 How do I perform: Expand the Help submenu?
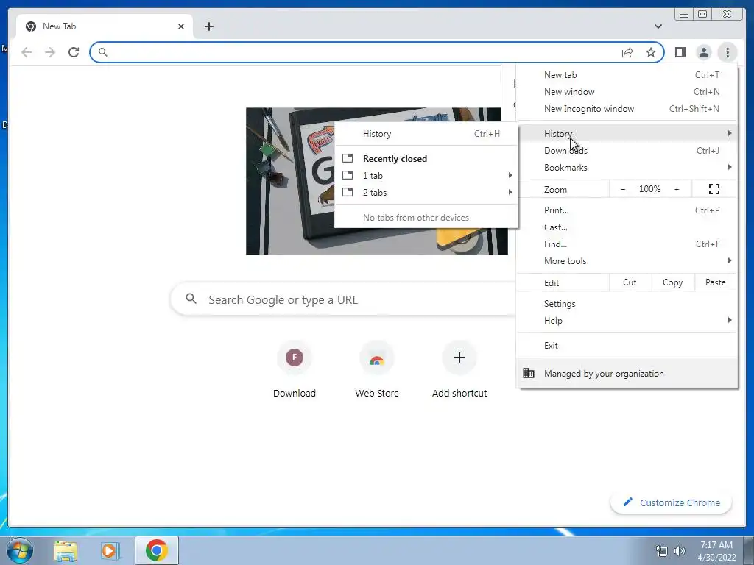(627, 321)
